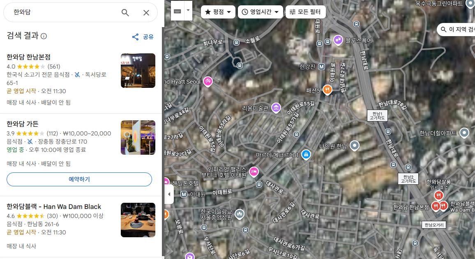475x259 pixels.
Task: Select the 리움미술관 museum marker
Action: point(276,108)
